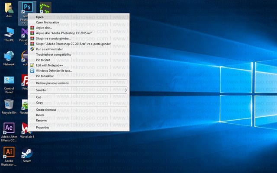
Task: Select the Control Panel desktop icon
Action: (x=9, y=84)
